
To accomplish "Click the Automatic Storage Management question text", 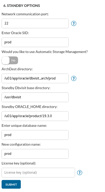I will coord(45,52).
